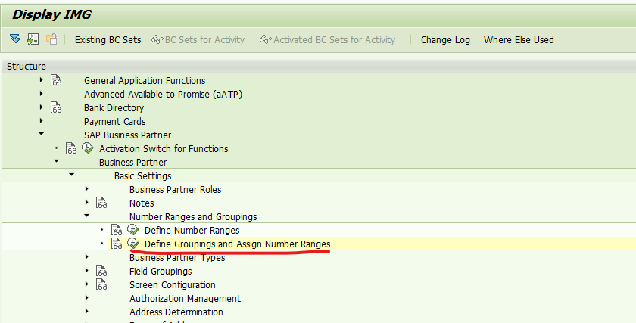Click the grayed folder release notes toolbar icon
Image resolution: width=636 pixels, height=323 pixels.
(51, 39)
